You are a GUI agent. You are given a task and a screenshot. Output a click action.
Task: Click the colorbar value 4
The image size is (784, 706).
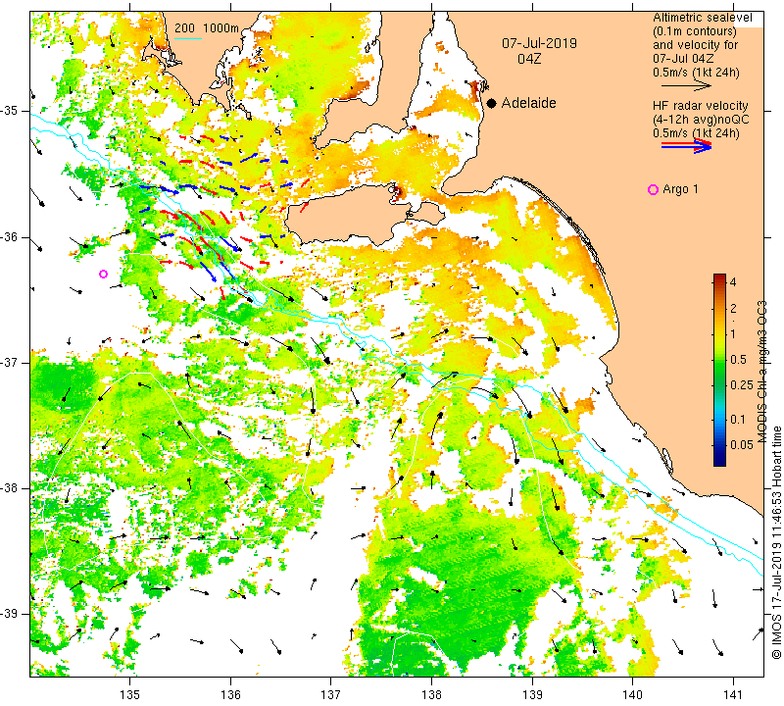(733, 282)
